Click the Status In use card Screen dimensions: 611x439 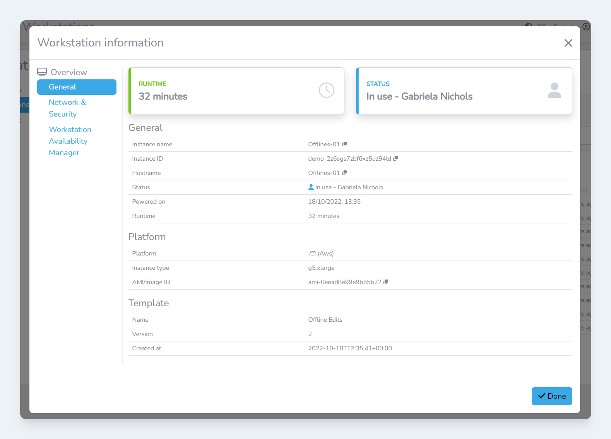click(464, 91)
